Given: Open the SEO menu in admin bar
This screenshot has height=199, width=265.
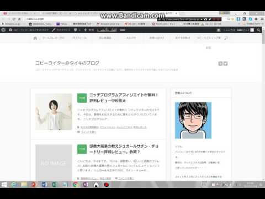Looking at the screenshot, I should point(123,30).
